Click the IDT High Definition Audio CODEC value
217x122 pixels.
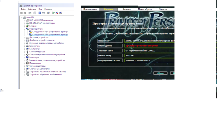click(140, 51)
